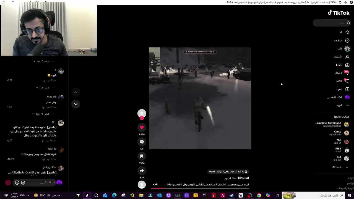This screenshot has width=354, height=199.
Task: Post comment with red arrow button
Action: [8, 182]
